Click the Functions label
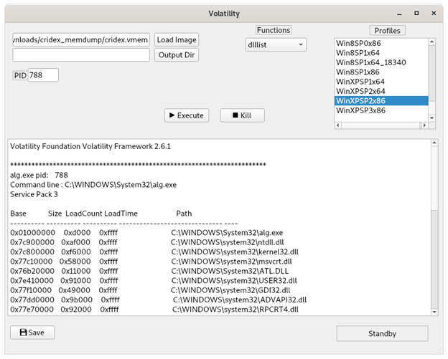Screen dimensions: 448x359 274,30
